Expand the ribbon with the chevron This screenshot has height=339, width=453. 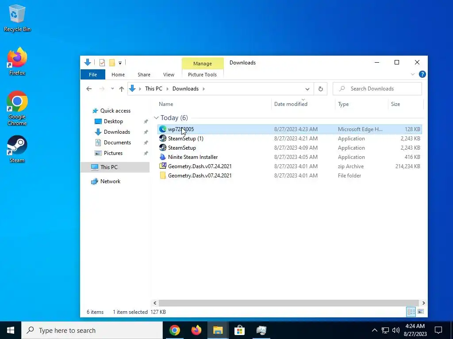pyautogui.click(x=413, y=74)
